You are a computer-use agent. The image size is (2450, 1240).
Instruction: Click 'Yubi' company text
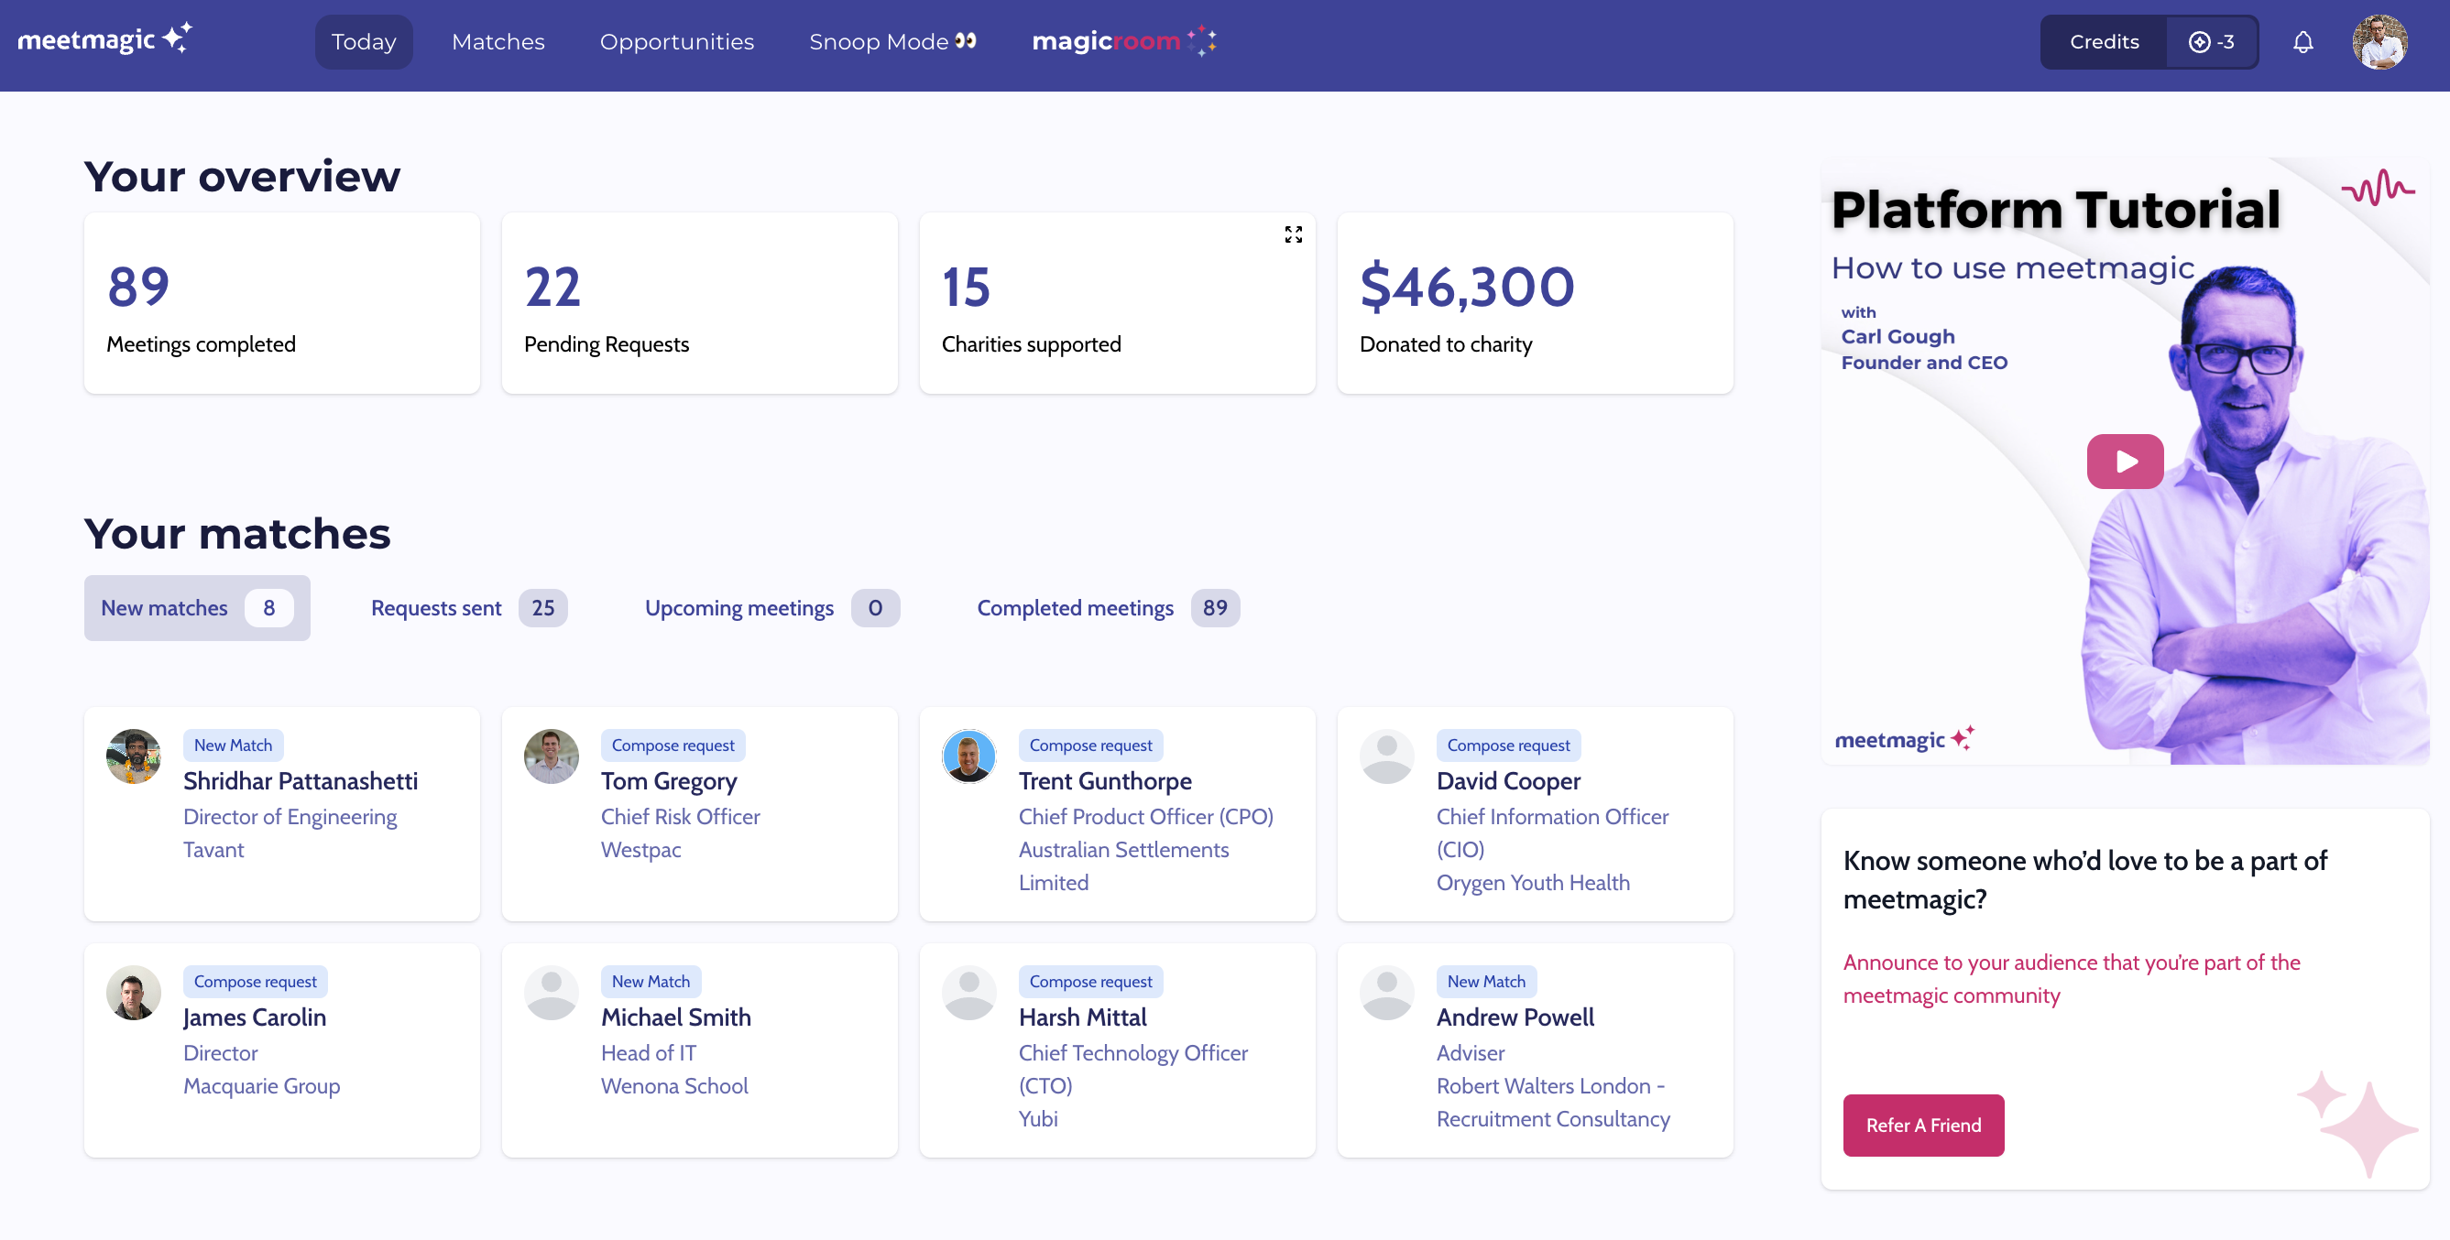(x=1038, y=1118)
